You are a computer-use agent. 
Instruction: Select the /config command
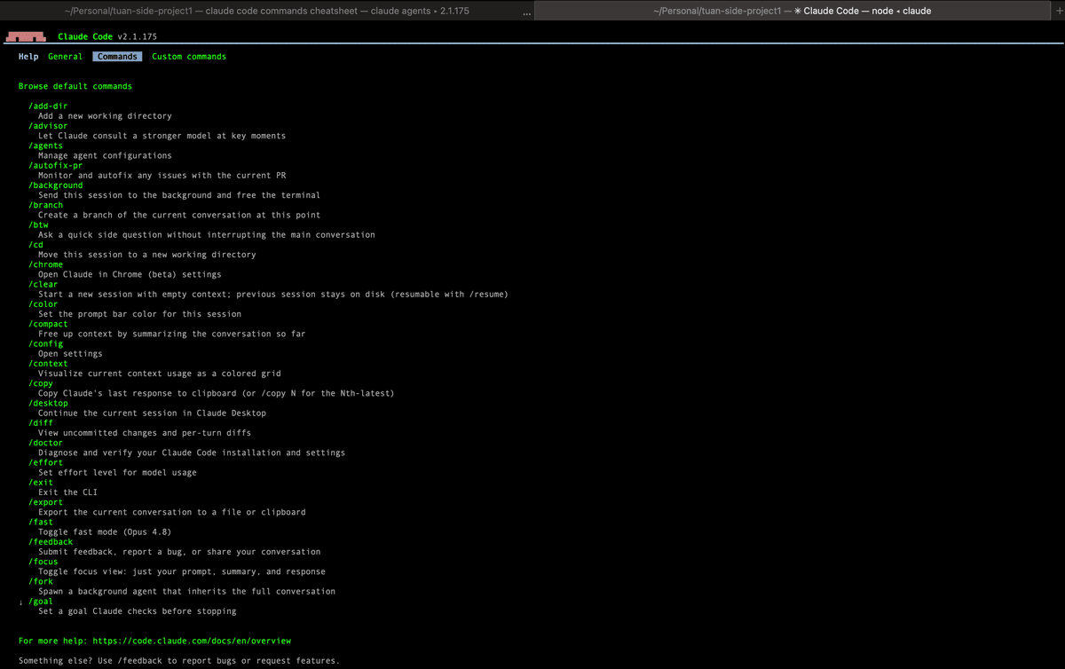[x=45, y=343]
